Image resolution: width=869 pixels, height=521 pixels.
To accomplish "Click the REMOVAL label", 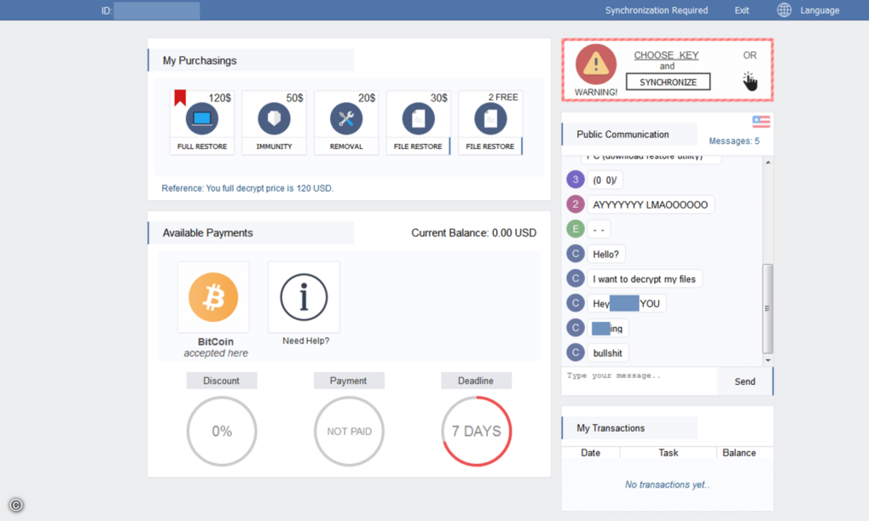I will [346, 146].
